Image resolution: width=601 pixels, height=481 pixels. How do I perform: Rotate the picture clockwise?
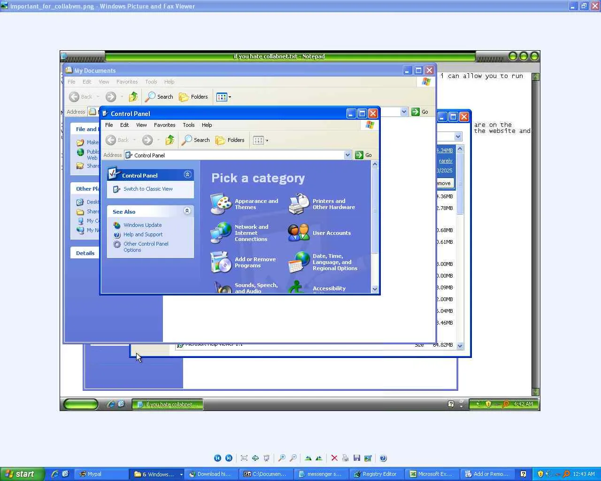[308, 458]
